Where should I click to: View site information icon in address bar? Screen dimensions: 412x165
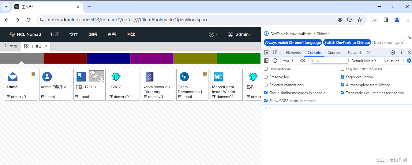[42, 20]
